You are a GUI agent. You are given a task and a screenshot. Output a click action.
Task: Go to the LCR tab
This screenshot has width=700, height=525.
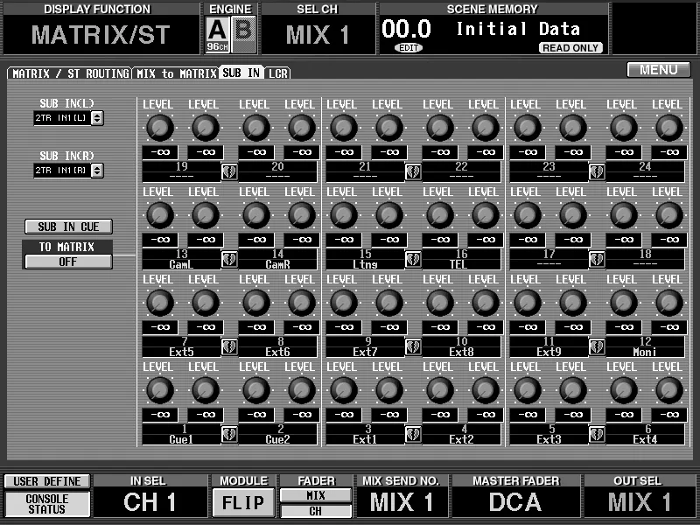(x=277, y=73)
